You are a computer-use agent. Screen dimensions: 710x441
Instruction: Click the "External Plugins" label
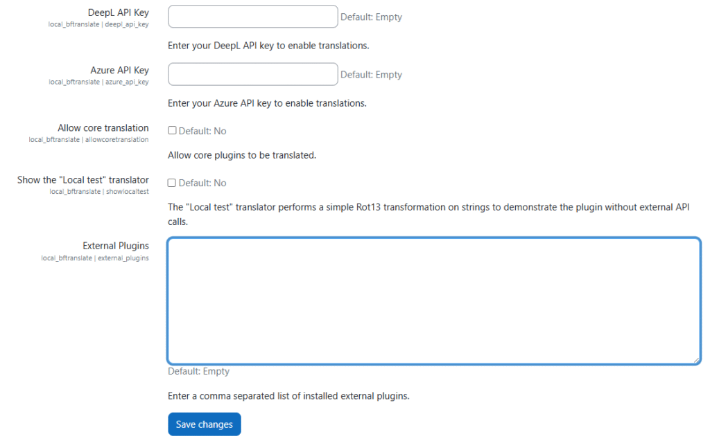pyautogui.click(x=116, y=246)
